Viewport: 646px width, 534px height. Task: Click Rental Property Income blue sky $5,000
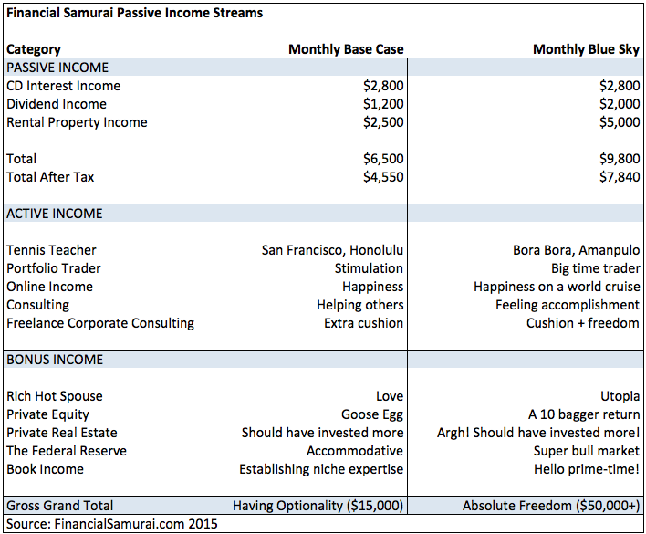click(x=620, y=122)
